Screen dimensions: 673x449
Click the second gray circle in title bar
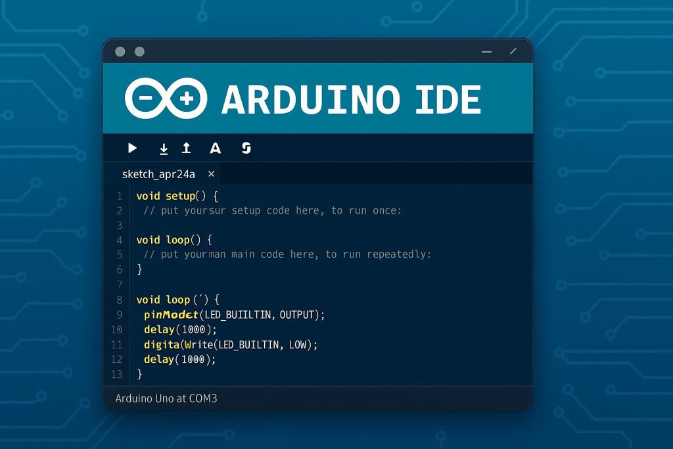coord(139,51)
